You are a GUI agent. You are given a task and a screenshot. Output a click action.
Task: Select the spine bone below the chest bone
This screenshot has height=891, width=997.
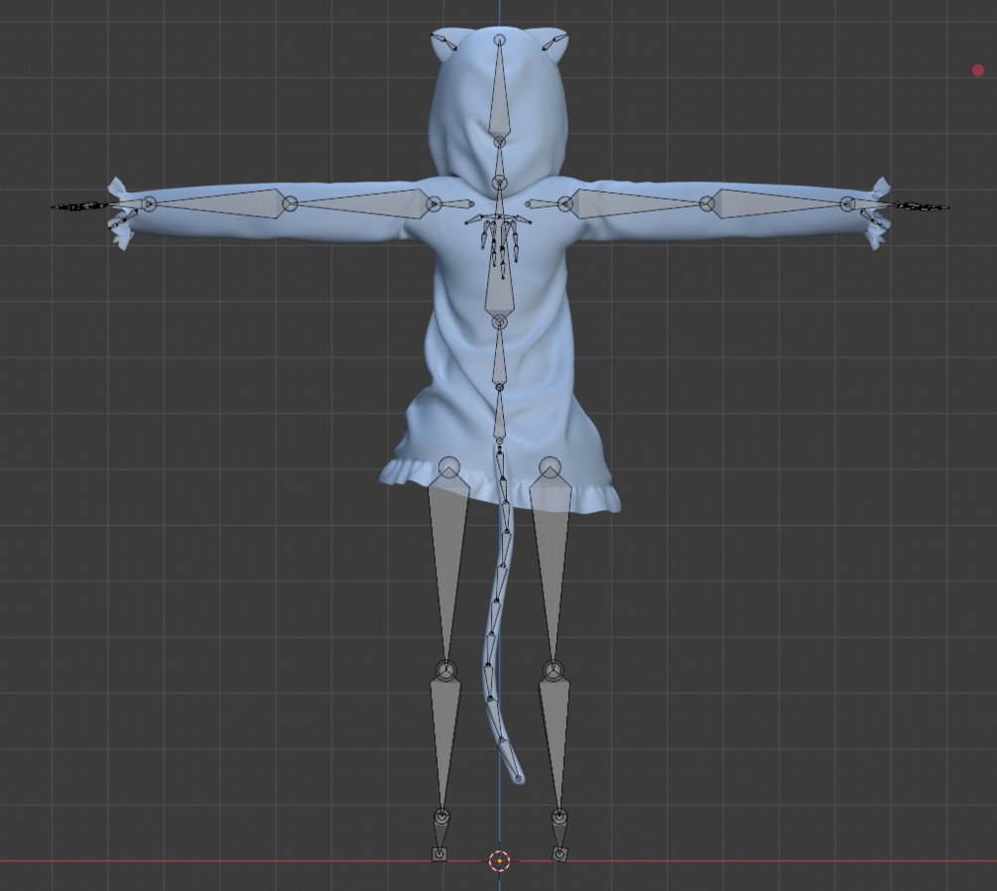pos(500,355)
